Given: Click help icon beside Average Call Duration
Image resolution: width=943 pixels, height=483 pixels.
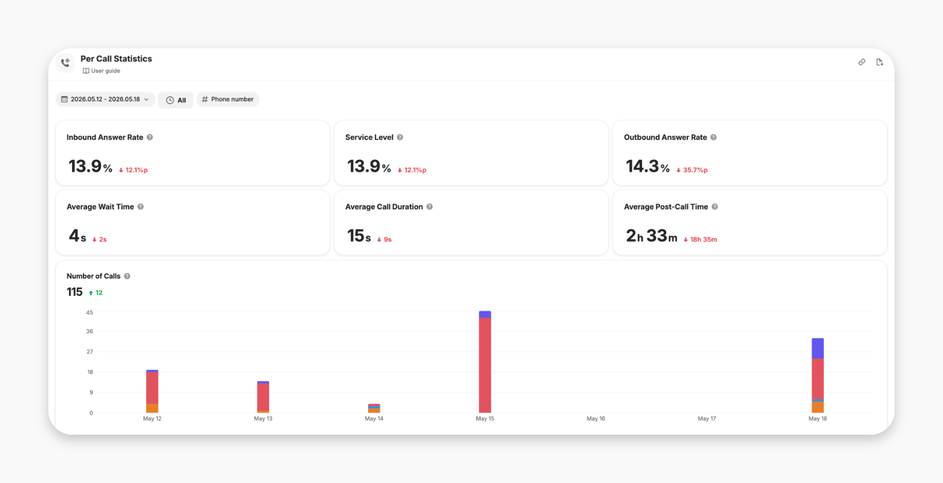Looking at the screenshot, I should (x=430, y=206).
